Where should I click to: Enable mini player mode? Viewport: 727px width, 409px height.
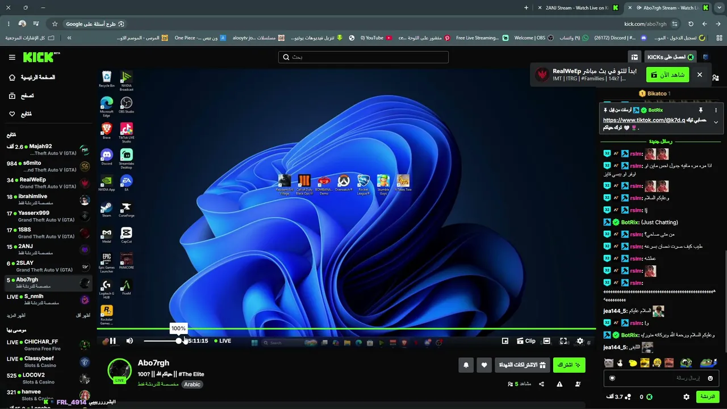pos(505,341)
